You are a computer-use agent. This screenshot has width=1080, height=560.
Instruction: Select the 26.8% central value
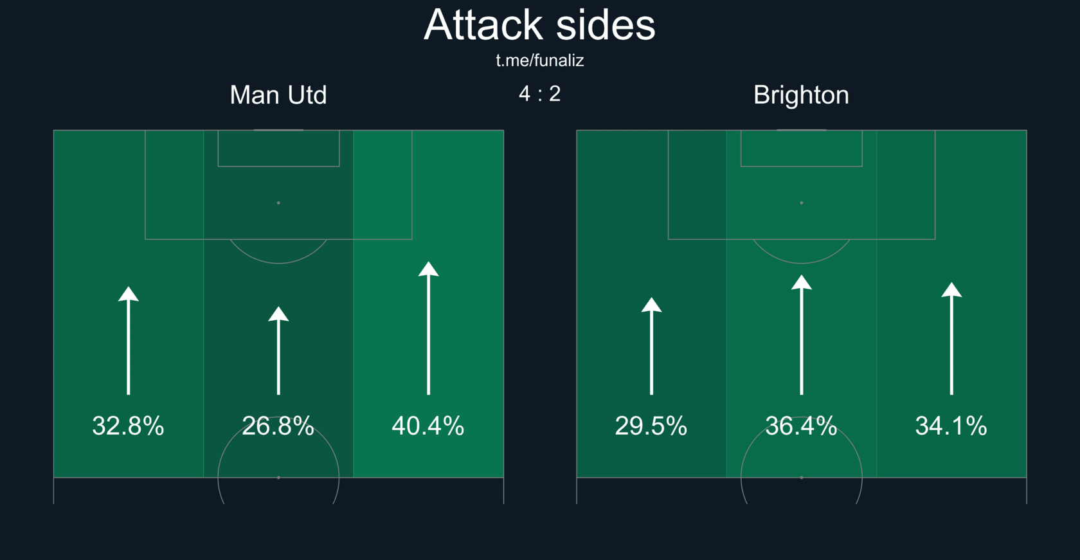pyautogui.click(x=278, y=426)
